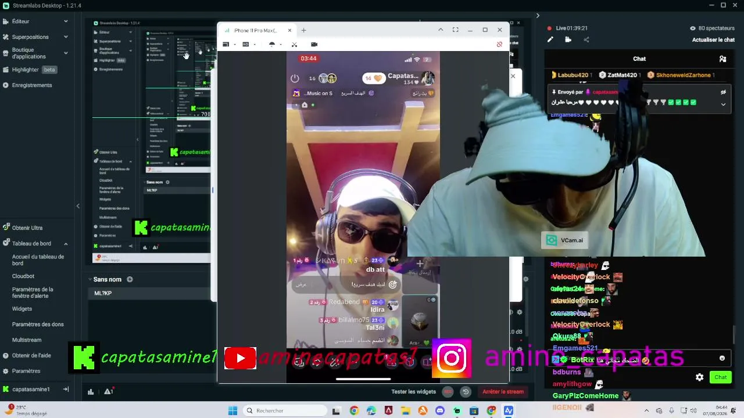Open the Cloudbot sidebar entry
This screenshot has height=418, width=744.
click(23, 276)
